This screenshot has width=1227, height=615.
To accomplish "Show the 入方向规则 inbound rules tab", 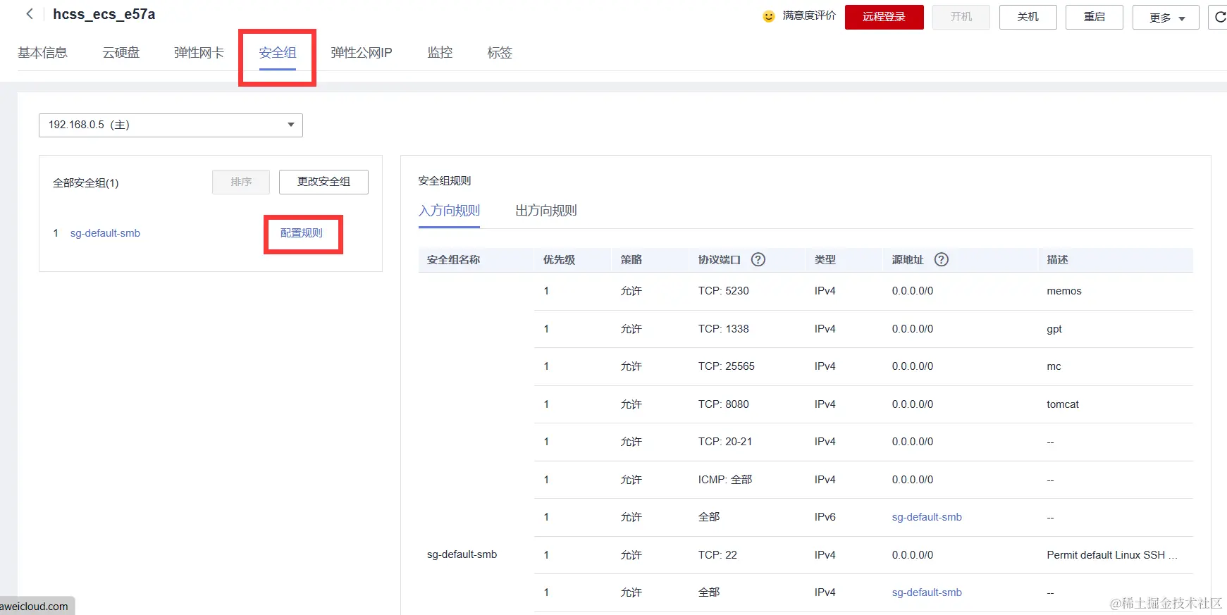I will coord(449,211).
